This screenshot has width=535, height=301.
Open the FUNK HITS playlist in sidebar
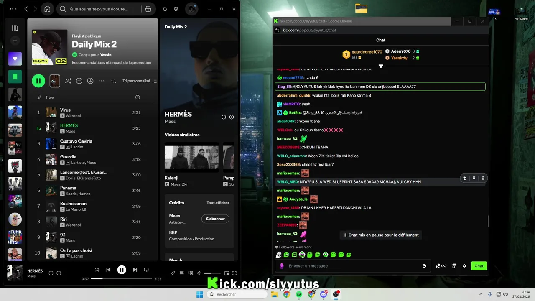click(x=15, y=237)
